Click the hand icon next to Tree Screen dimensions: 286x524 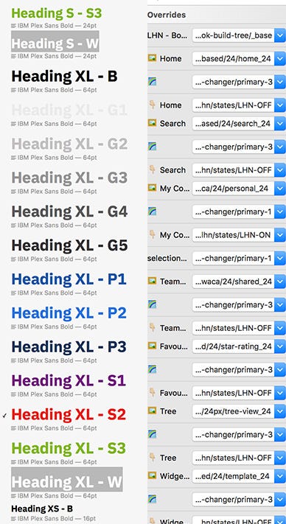[x=152, y=457]
